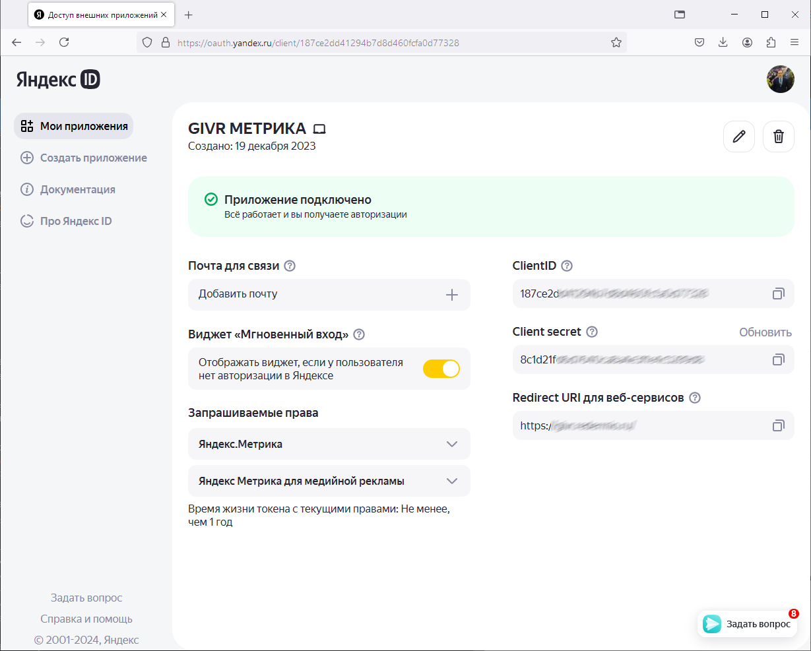Expand Яндекс Метрика для медийной рекламы permissions
The image size is (811, 651).
click(x=329, y=481)
